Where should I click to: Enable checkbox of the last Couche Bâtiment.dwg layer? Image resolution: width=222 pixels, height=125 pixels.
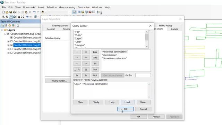11,53
